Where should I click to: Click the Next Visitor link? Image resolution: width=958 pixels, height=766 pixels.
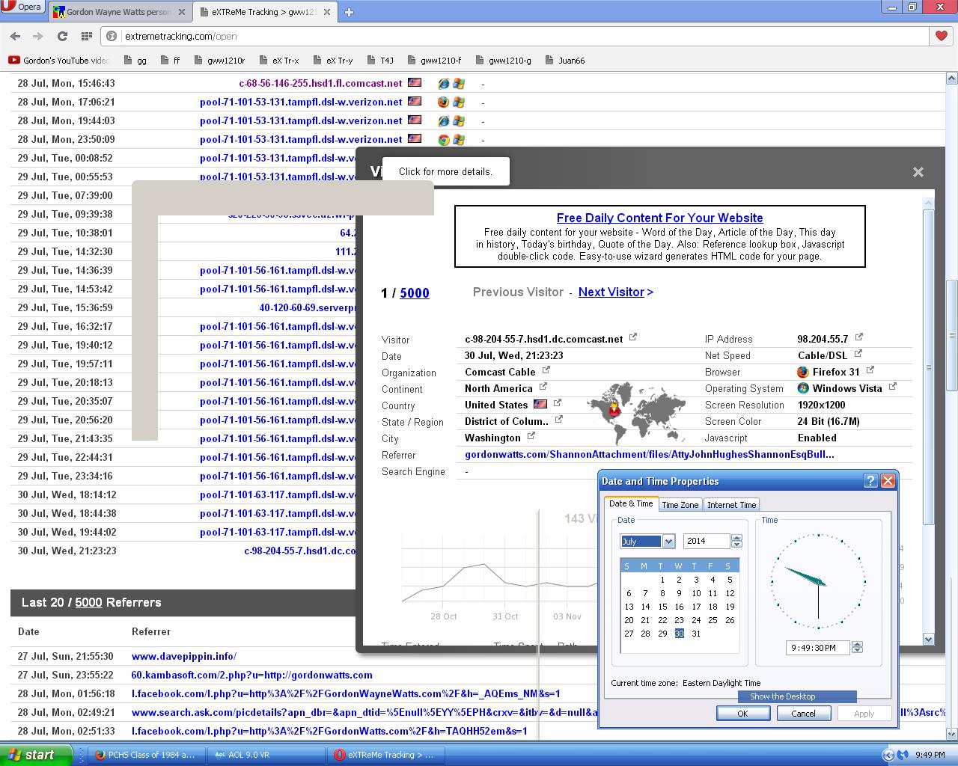[x=615, y=292]
